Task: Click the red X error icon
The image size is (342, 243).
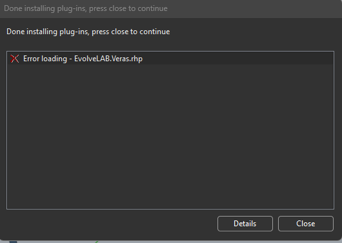Action: point(15,59)
